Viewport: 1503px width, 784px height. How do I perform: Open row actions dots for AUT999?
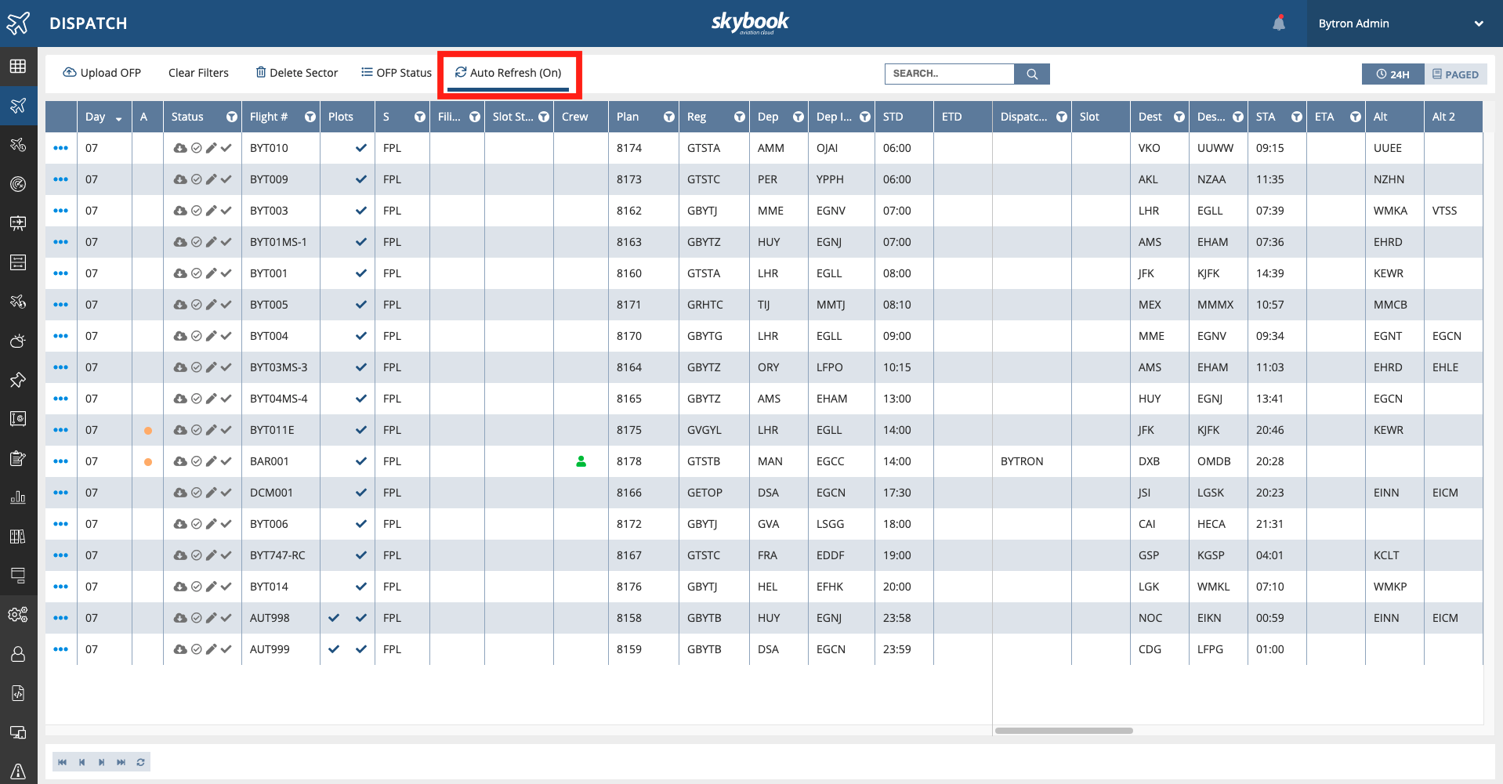60,649
